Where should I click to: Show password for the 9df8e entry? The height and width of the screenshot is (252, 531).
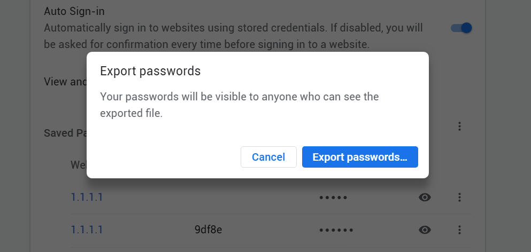tap(425, 230)
